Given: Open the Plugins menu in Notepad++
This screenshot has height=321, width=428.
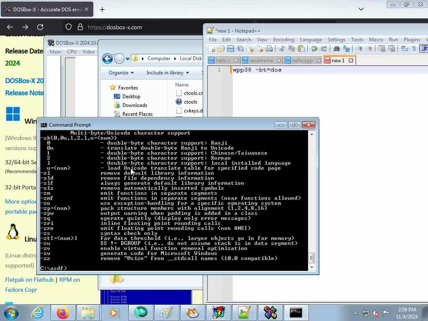Looking at the screenshot, I should [412, 40].
